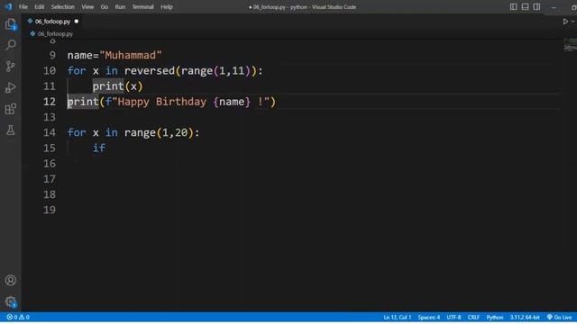Image resolution: width=577 pixels, height=324 pixels.
Task: Open errors and warnings status item
Action: click(18, 317)
